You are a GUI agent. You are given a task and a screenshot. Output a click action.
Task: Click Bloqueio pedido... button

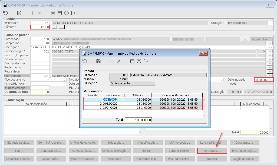tap(19, 143)
